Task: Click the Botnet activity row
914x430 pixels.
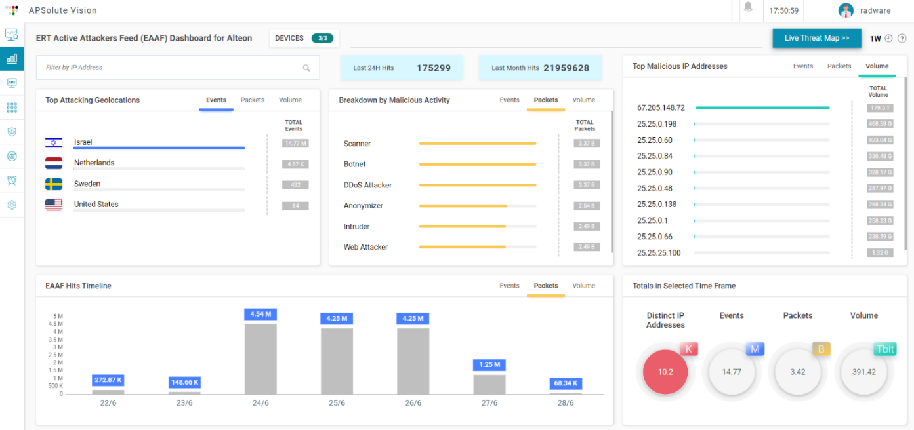Action: (471, 164)
